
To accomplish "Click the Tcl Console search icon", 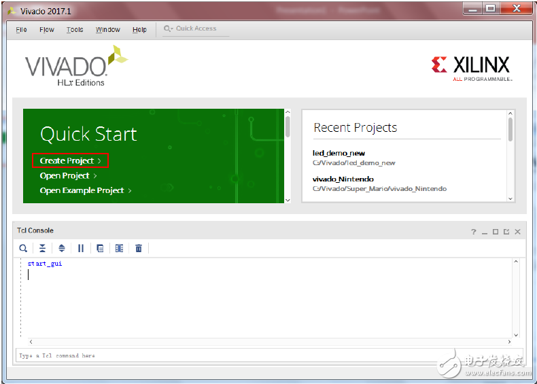I will [23, 249].
